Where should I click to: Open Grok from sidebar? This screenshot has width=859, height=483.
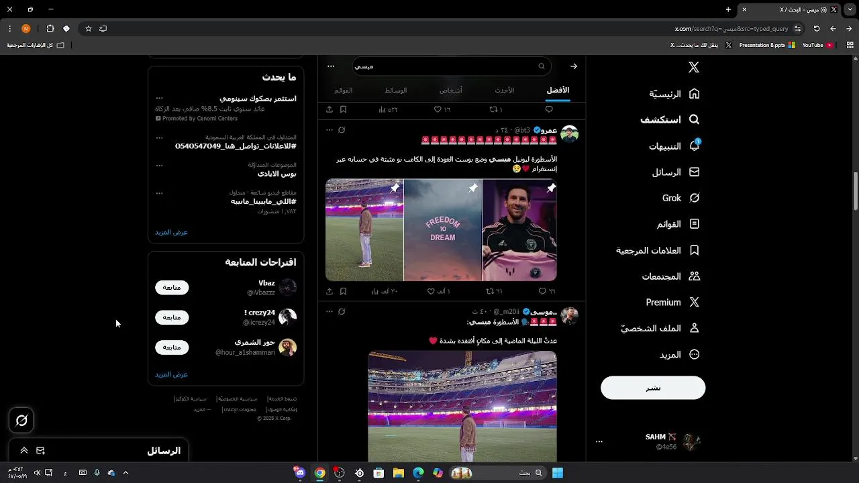[x=681, y=198]
